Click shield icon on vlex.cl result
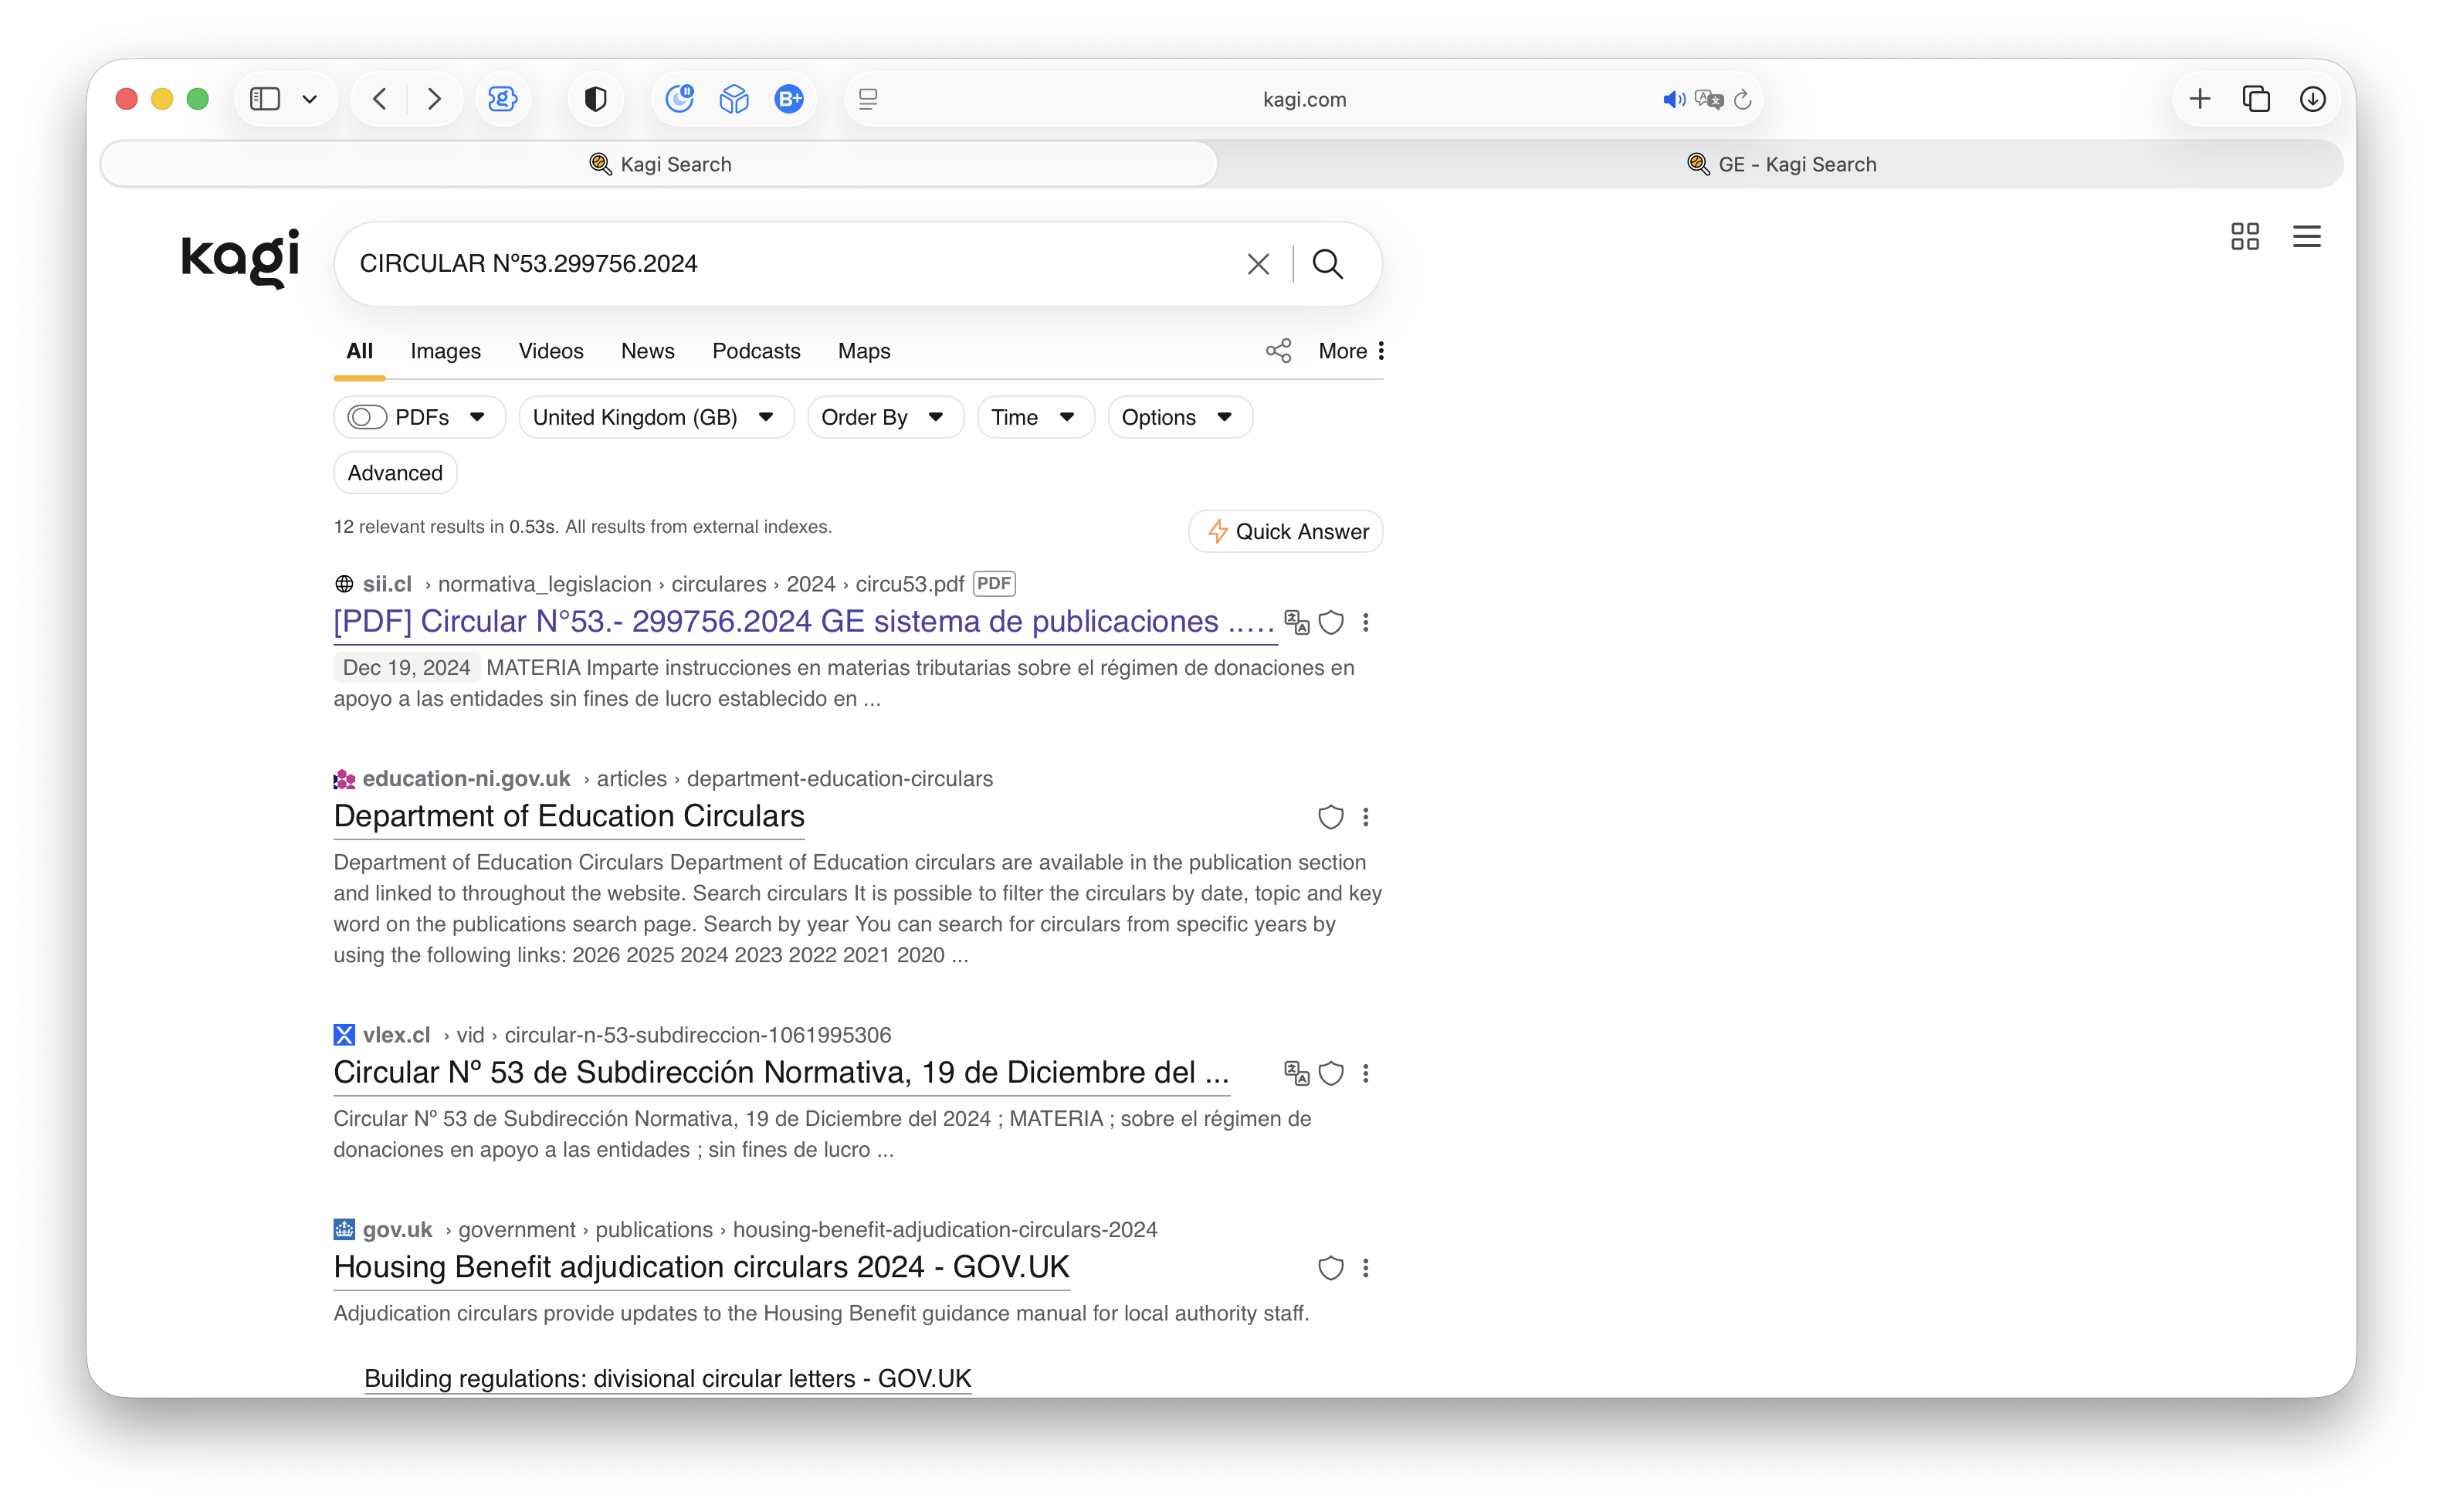The width and height of the screenshot is (2443, 1512). coord(1330,1073)
